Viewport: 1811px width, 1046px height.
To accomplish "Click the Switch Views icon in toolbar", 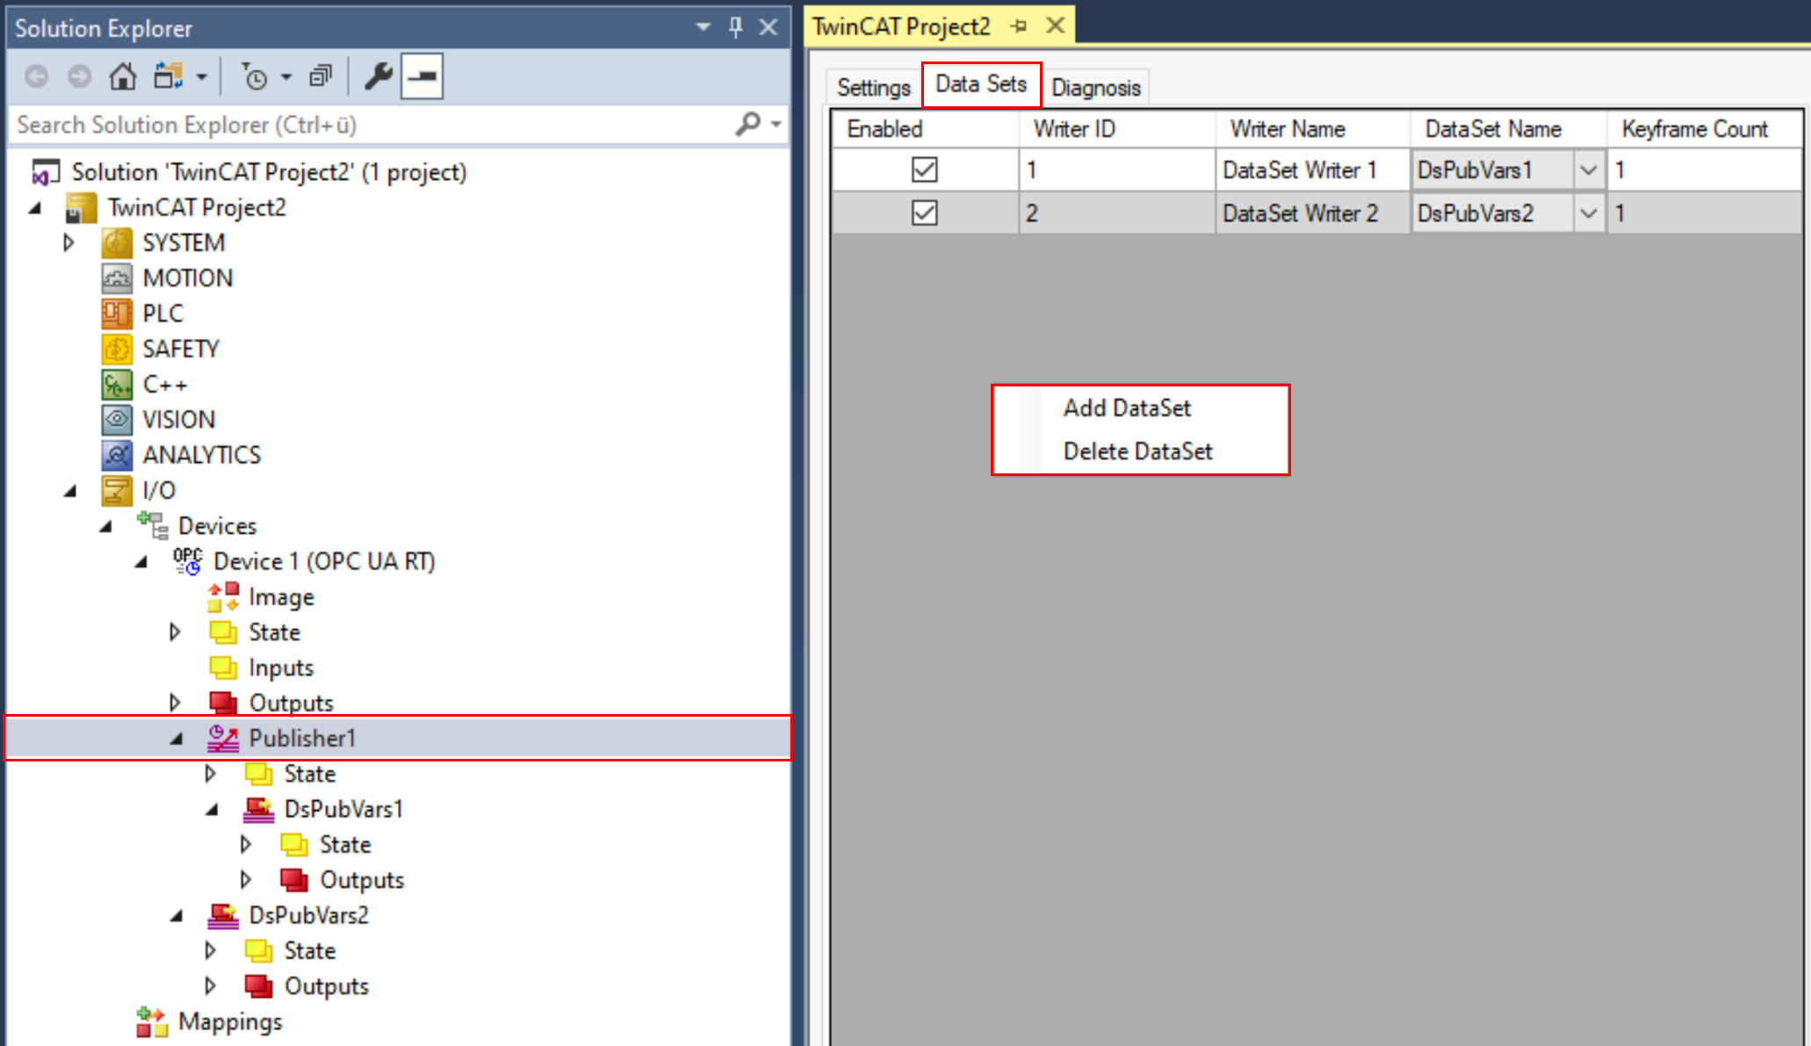I will 168,77.
